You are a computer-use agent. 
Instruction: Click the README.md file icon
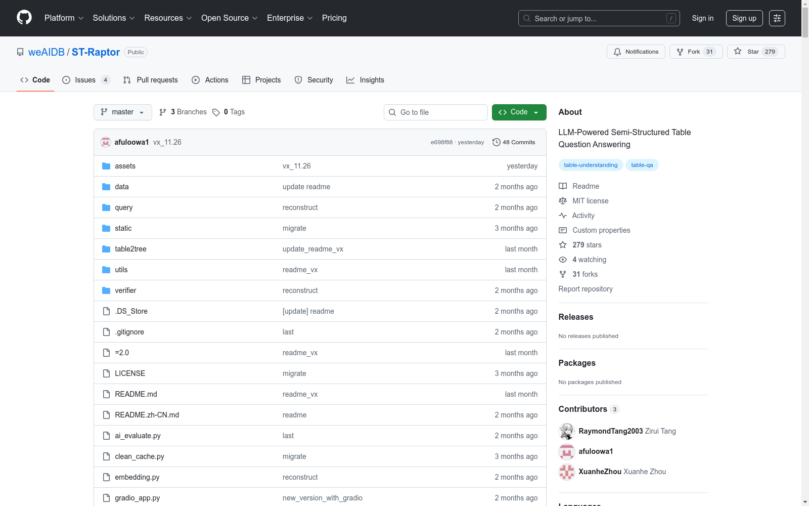(x=106, y=394)
